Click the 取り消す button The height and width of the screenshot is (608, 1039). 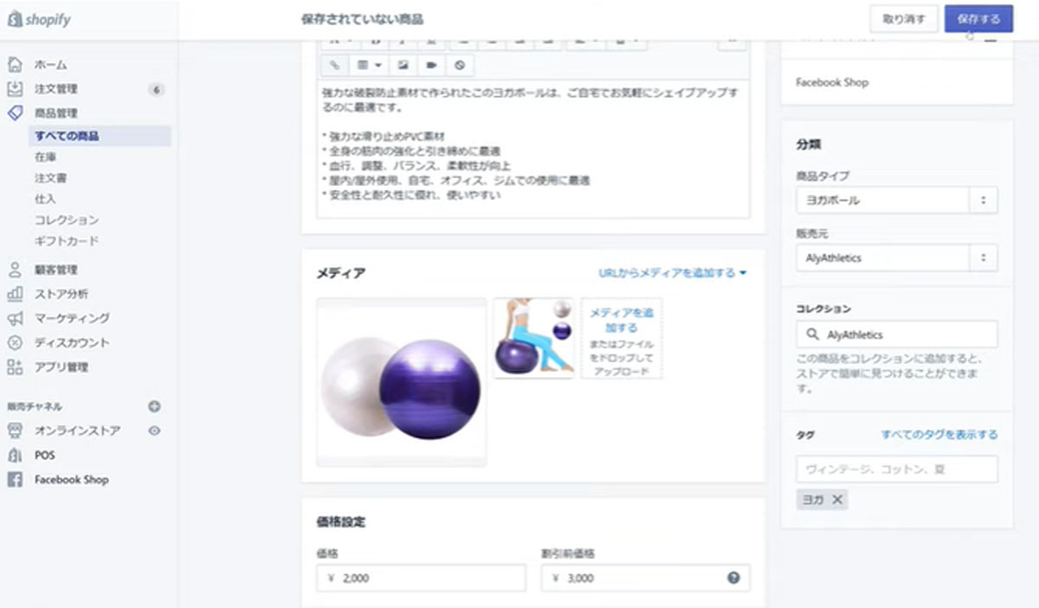(904, 18)
